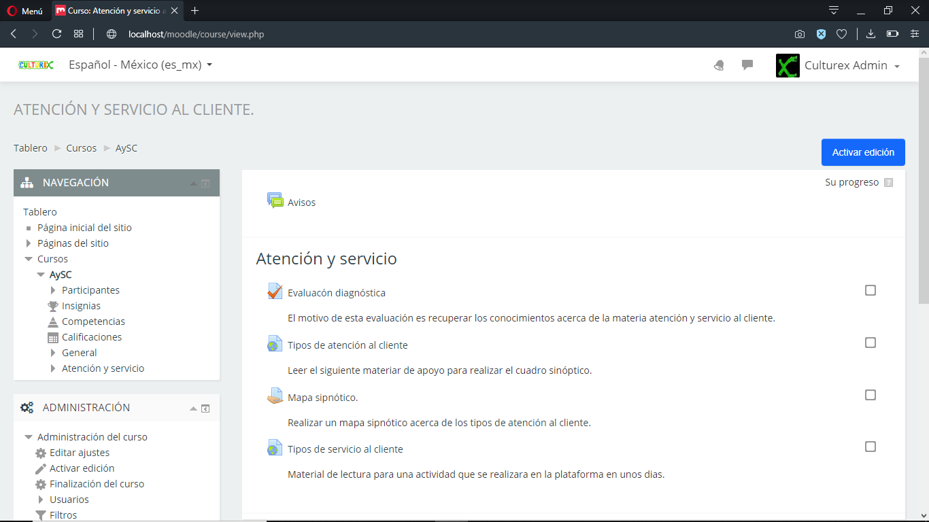Select Editar ajustes in course administration

pyautogui.click(x=79, y=453)
